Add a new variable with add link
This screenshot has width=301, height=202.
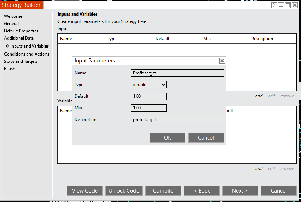pos(259,169)
